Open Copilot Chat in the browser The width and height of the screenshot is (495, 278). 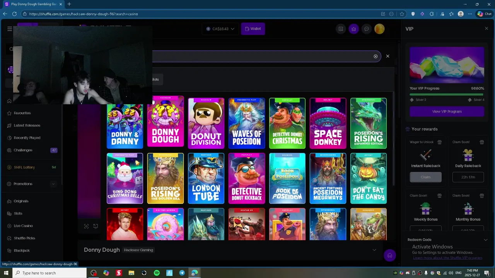[484, 14]
